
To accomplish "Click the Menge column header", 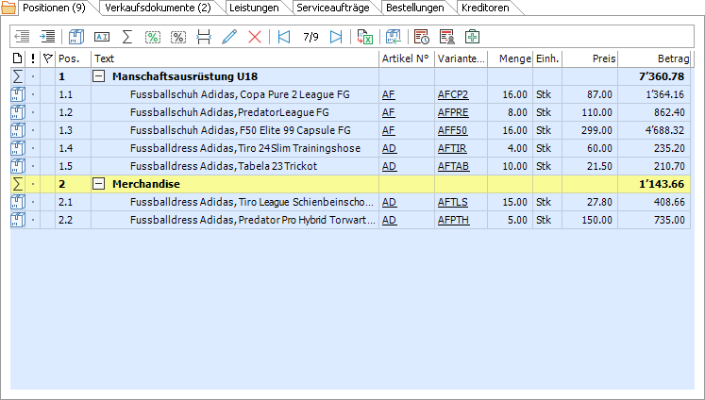I will click(511, 58).
